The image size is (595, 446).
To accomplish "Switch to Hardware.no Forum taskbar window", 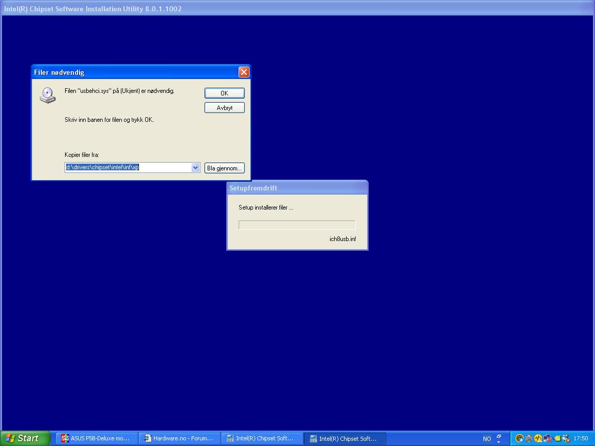I will (x=179, y=438).
